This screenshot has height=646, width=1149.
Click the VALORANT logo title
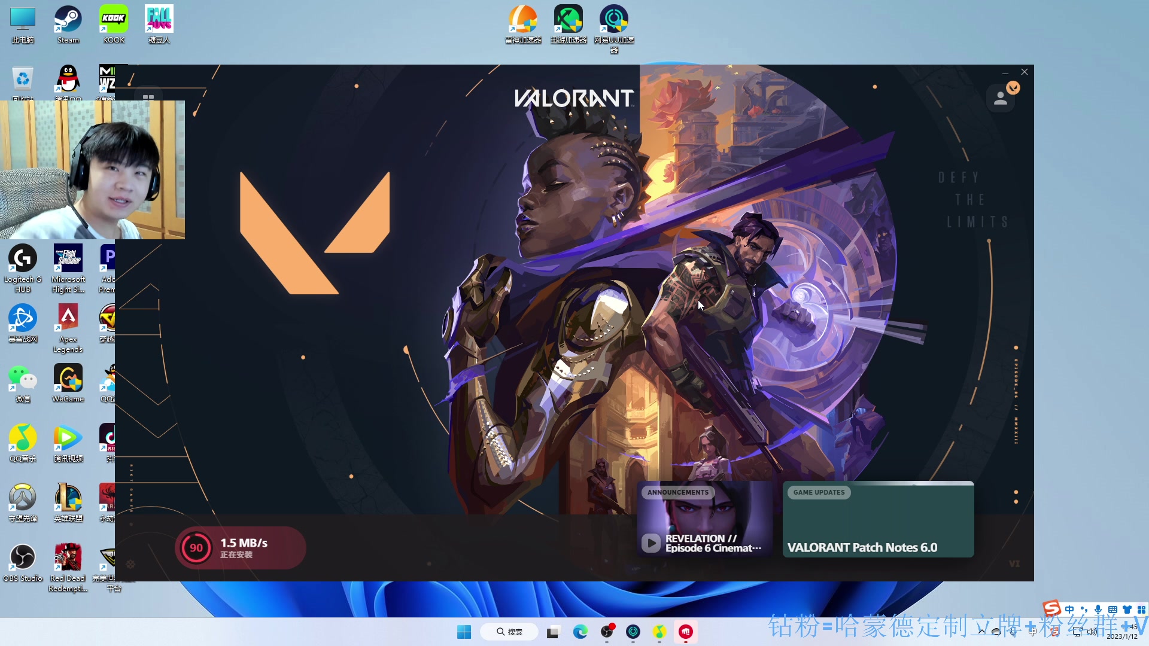[574, 99]
